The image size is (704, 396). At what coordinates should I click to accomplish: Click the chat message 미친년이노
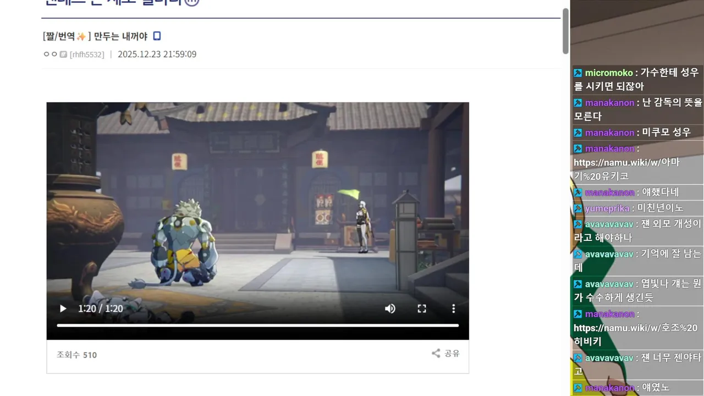[660, 208]
